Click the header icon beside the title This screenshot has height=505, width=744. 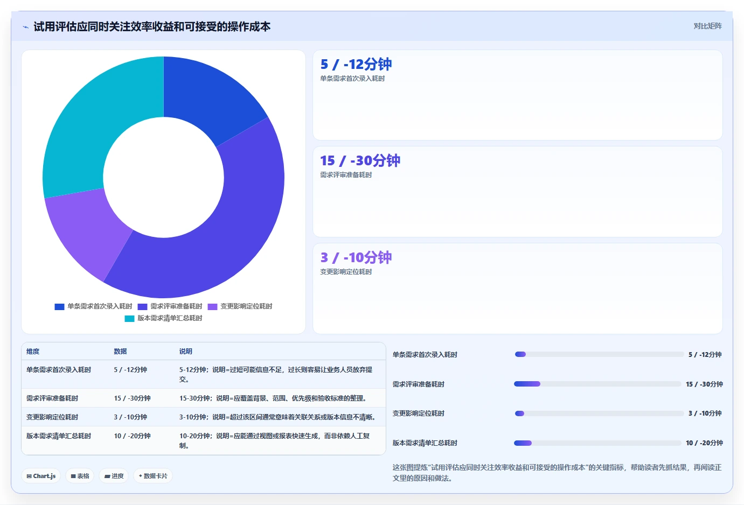point(25,27)
